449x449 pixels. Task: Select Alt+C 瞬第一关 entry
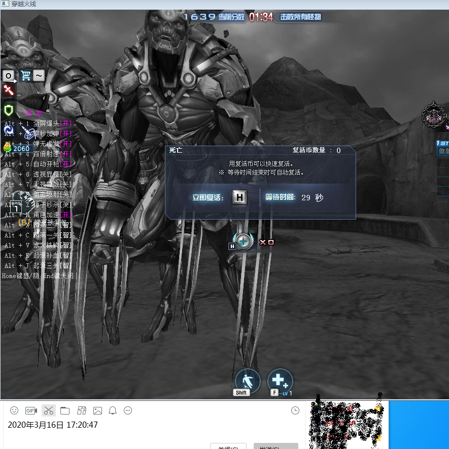coord(38,235)
